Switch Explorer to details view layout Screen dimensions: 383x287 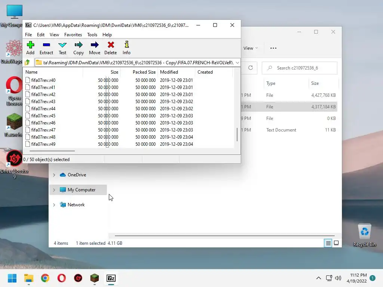coord(328,243)
